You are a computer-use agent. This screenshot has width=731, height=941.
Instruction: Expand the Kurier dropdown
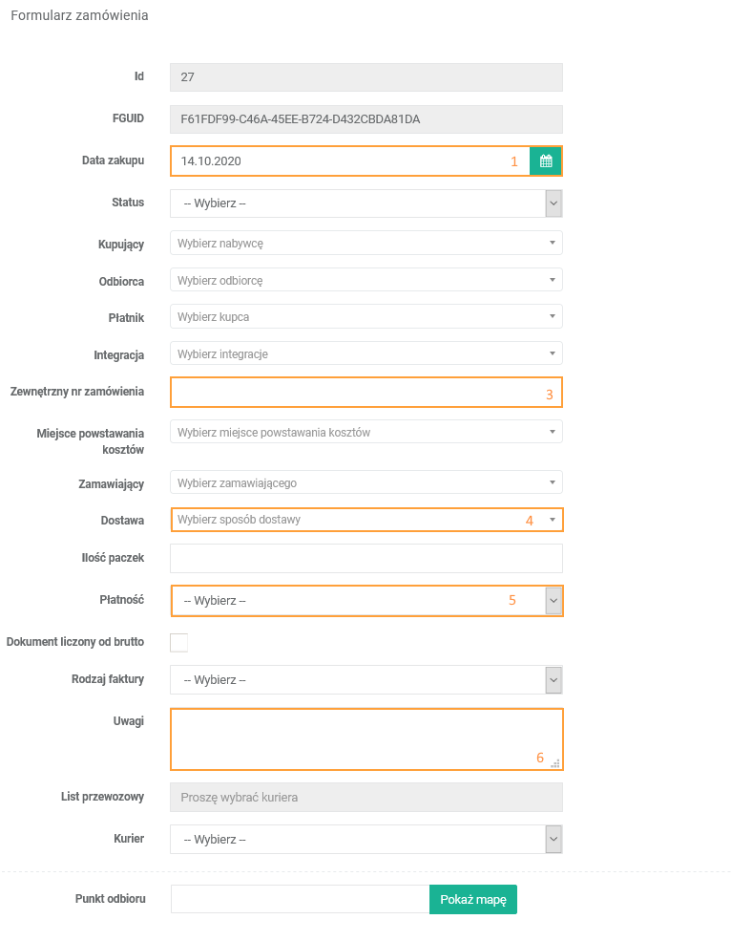(x=365, y=840)
